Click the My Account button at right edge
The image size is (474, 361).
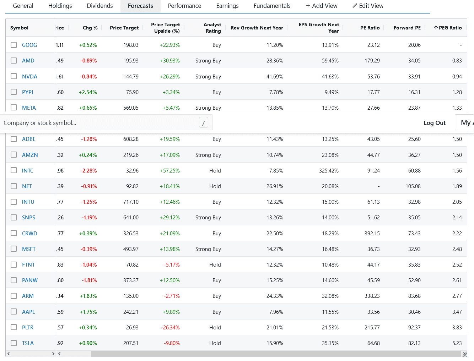[x=465, y=123]
